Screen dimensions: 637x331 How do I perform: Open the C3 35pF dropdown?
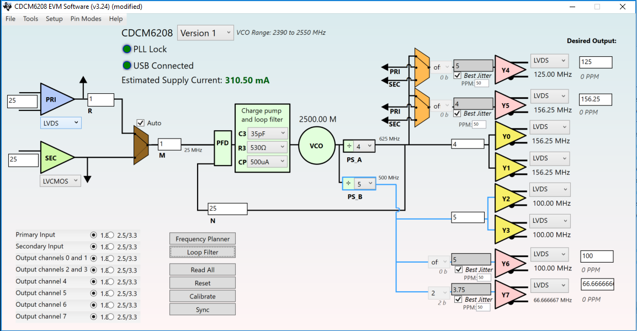coord(267,134)
